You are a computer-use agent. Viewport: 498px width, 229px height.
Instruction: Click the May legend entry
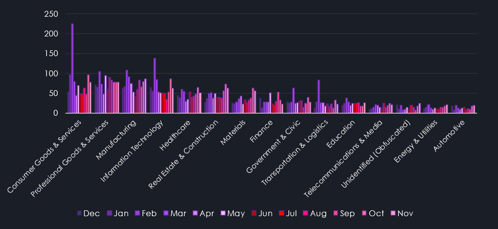tap(231, 213)
